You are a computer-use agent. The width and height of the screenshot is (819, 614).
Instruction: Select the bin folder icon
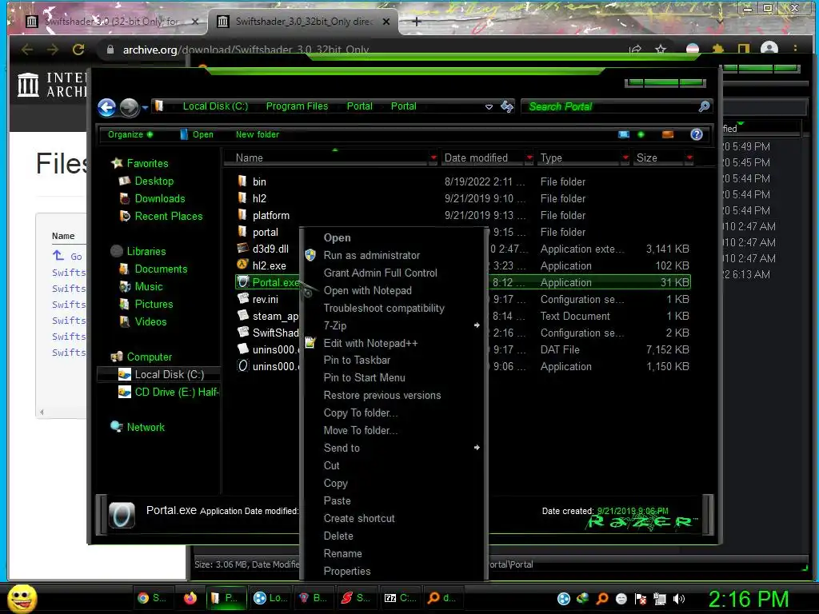(x=242, y=181)
